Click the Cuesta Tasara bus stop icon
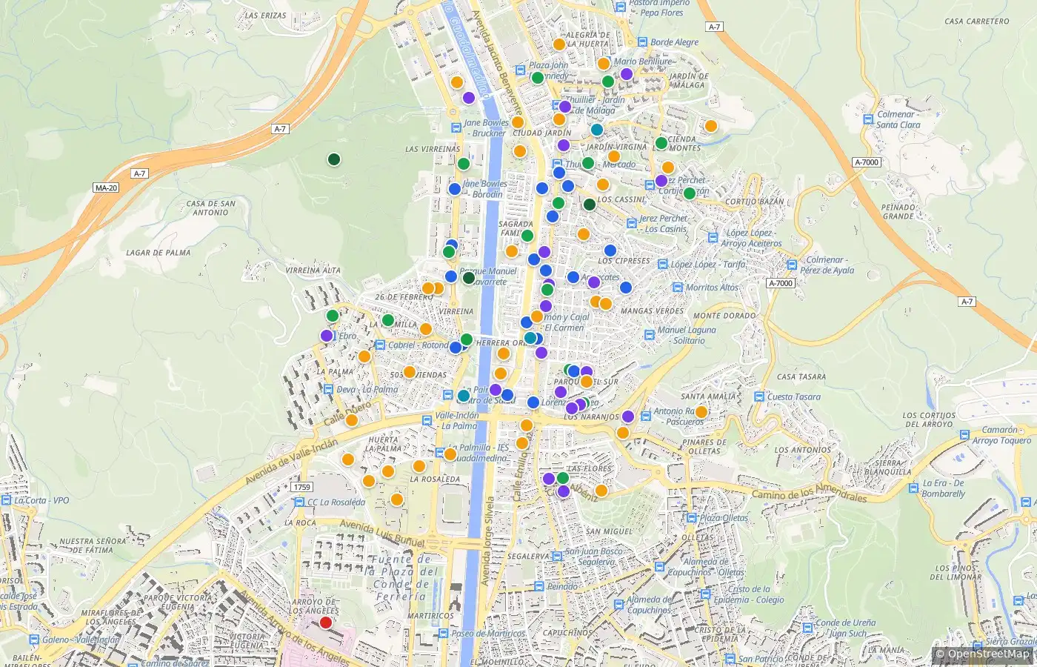 click(x=758, y=396)
